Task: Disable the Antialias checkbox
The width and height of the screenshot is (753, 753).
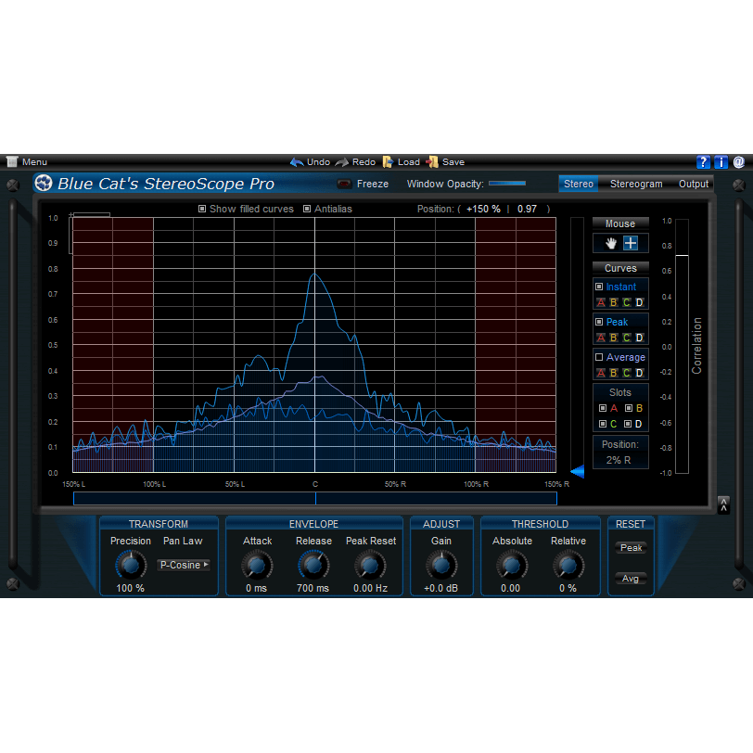Action: click(x=307, y=209)
